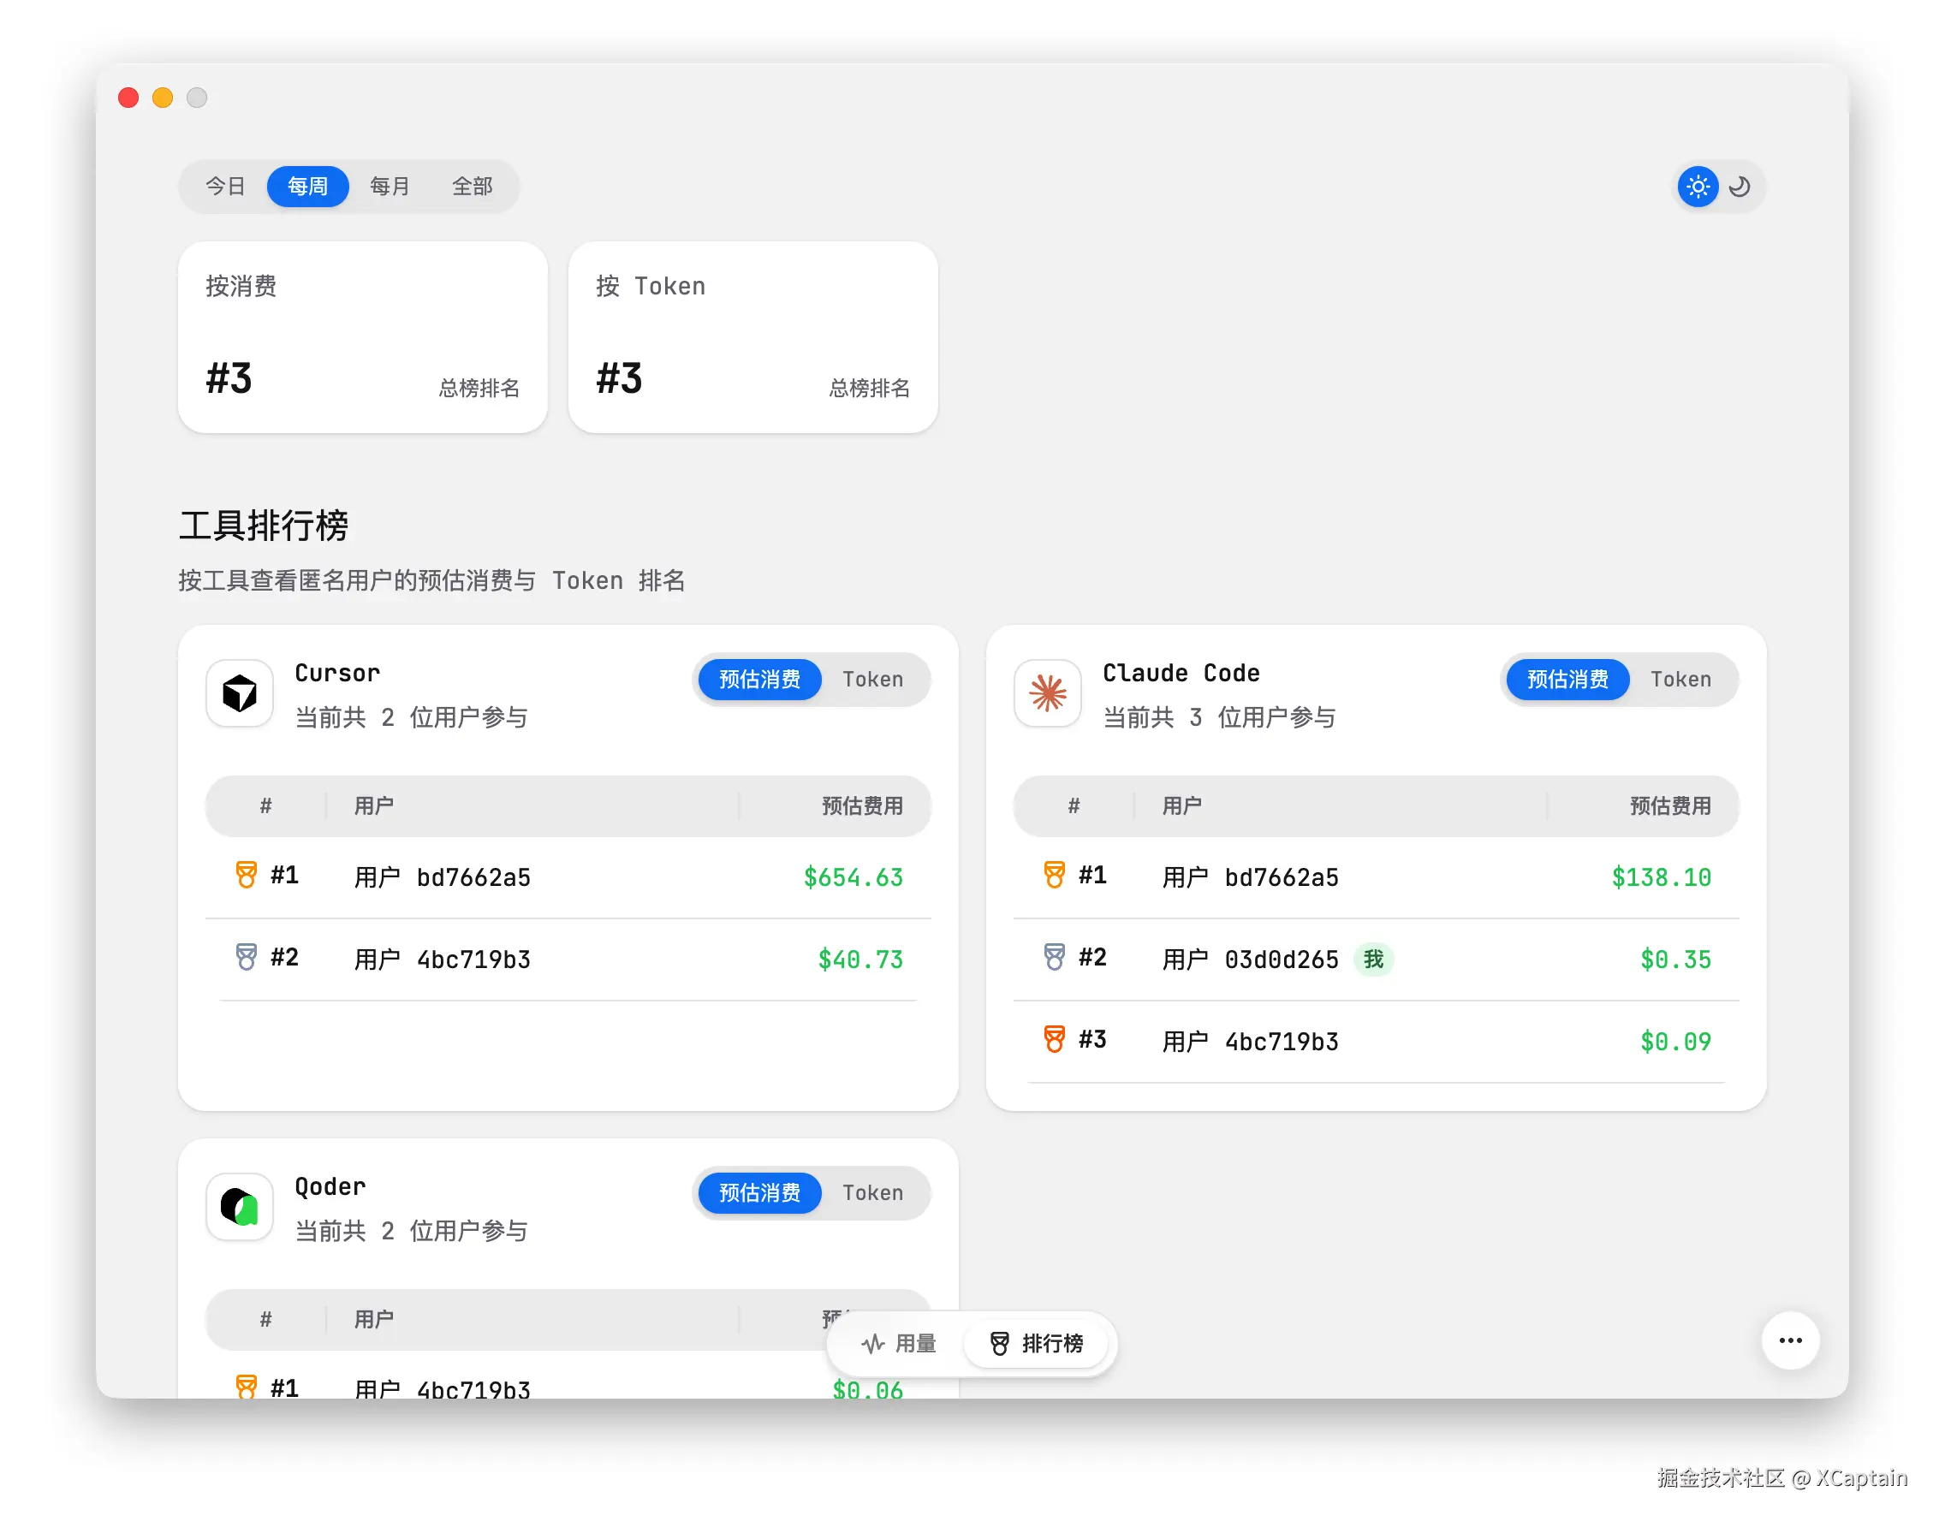Select the 今日 period tab
This screenshot has width=1945, height=1527.
pyautogui.click(x=225, y=186)
